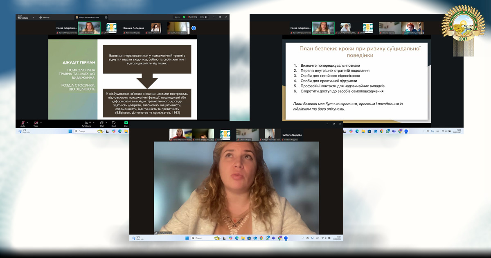The height and width of the screenshot is (258, 491).
Task: Select logo participant thumbnail in top-left Zoom
Action: (x=111, y=28)
